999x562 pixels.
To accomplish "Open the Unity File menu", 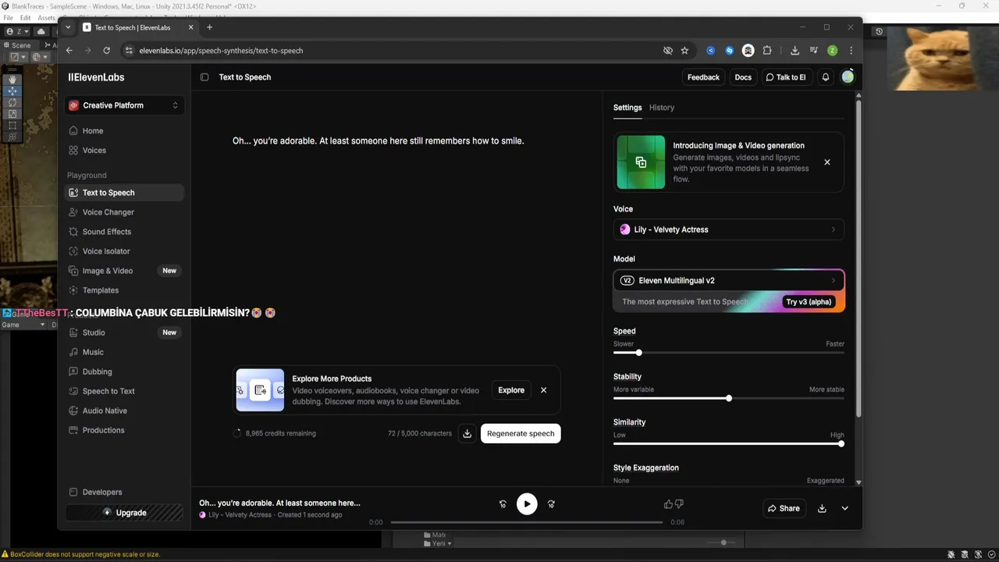I will pyautogui.click(x=8, y=17).
